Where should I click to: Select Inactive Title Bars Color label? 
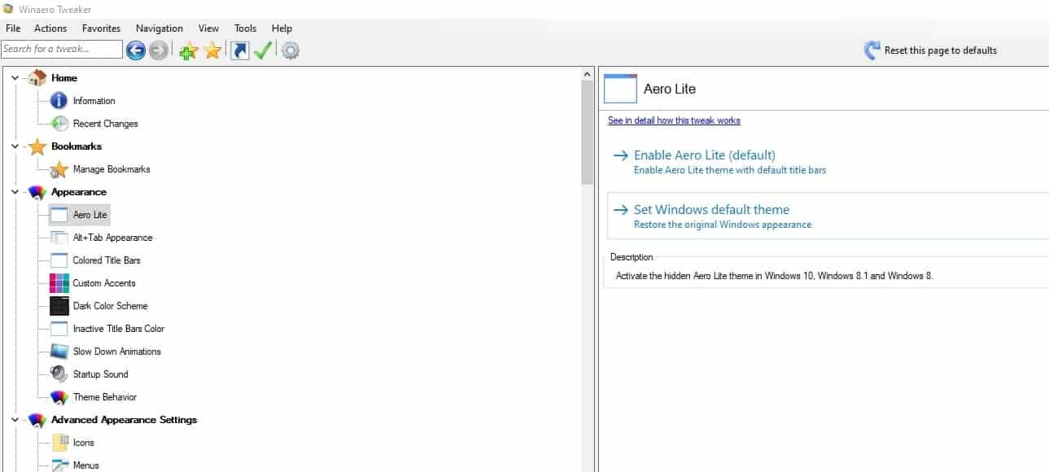[119, 329]
